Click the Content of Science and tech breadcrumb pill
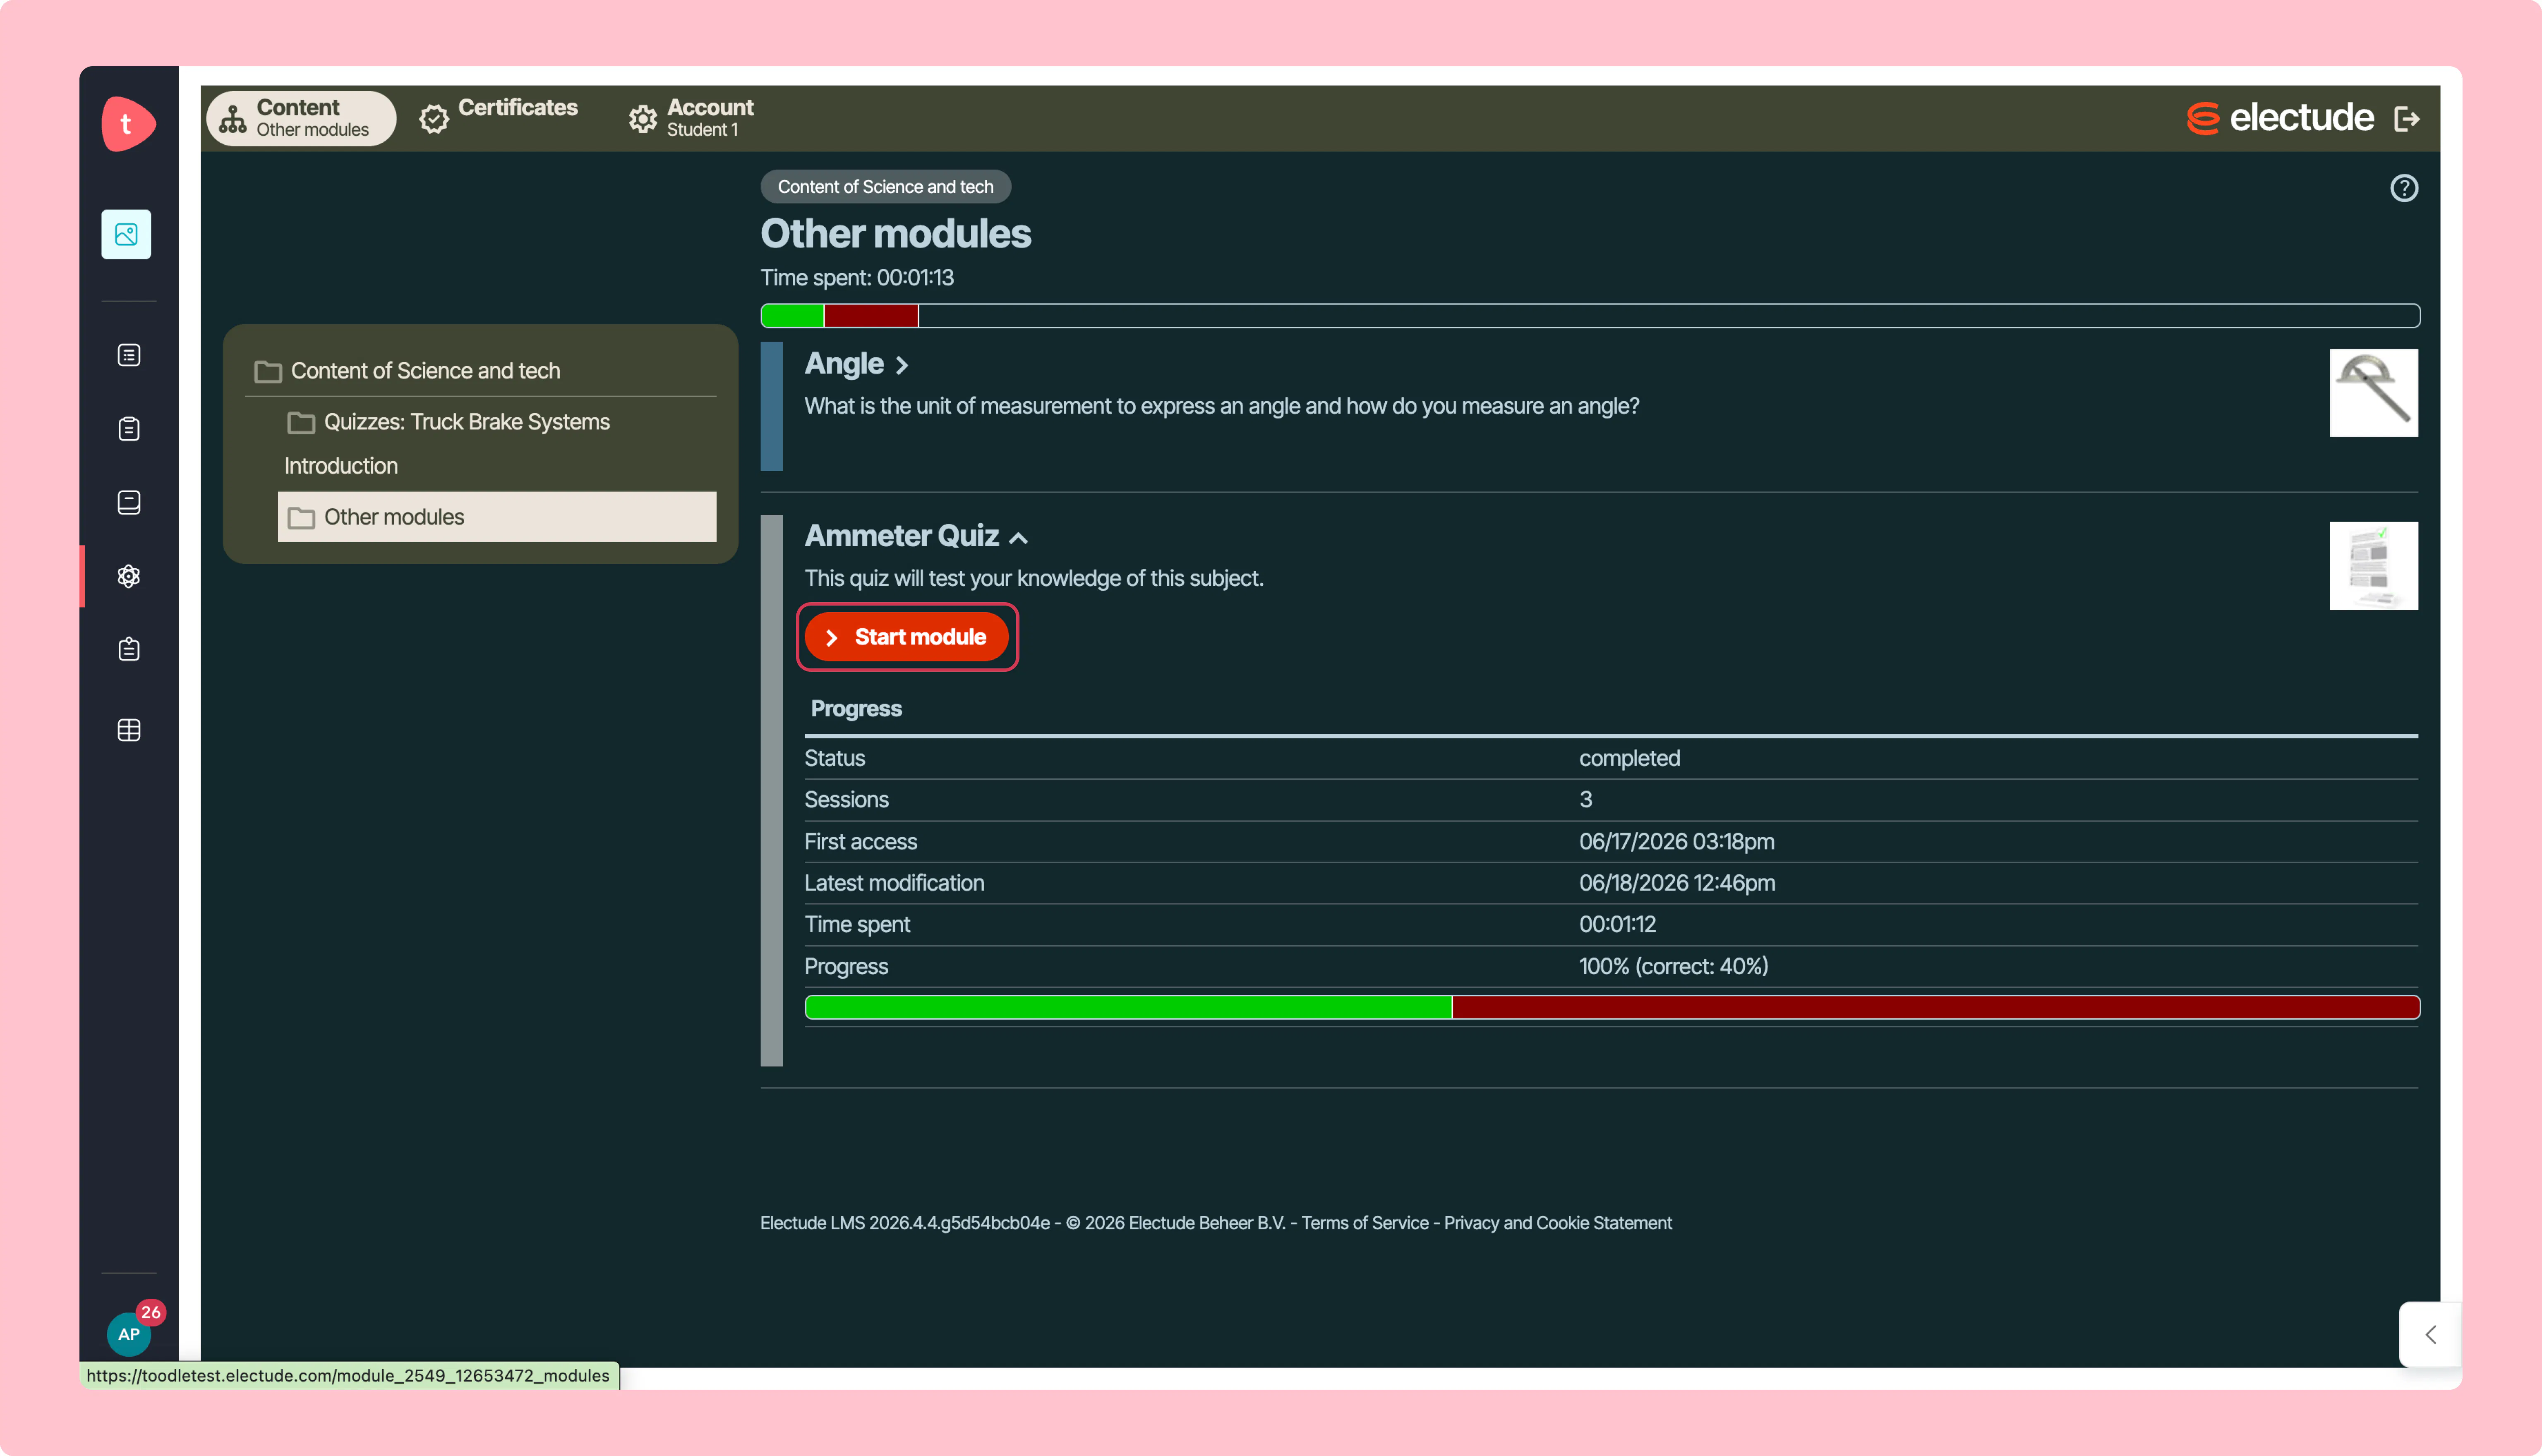The height and width of the screenshot is (1456, 2542). 886,187
